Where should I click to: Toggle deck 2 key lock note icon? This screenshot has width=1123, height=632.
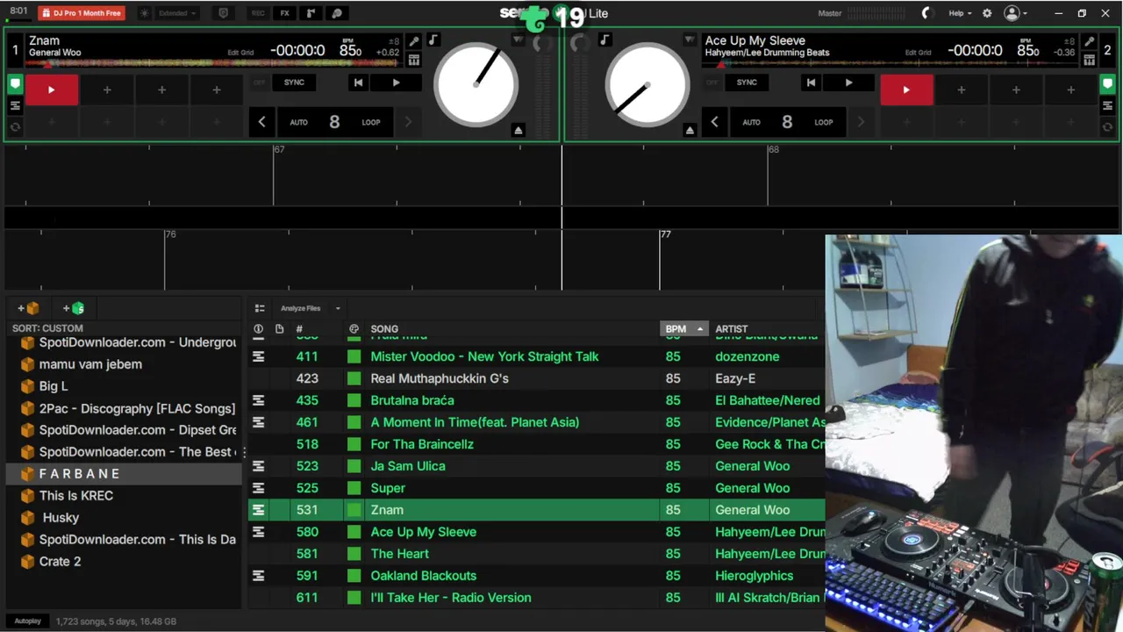pos(604,39)
